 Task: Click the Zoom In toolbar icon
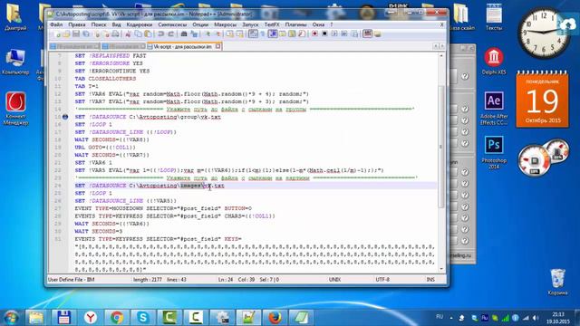click(x=208, y=34)
